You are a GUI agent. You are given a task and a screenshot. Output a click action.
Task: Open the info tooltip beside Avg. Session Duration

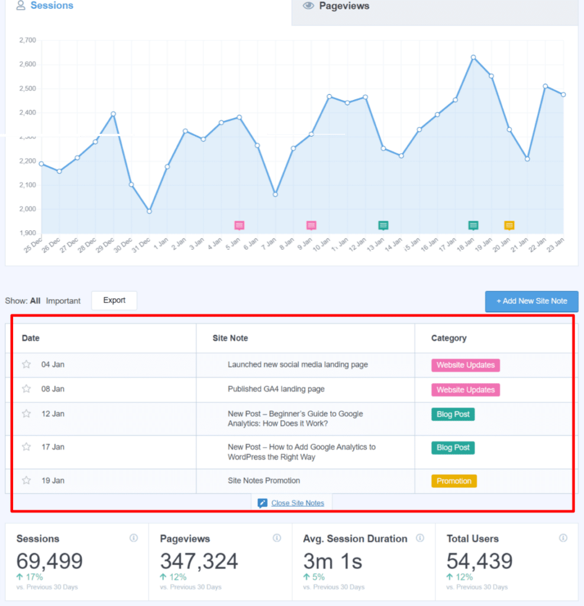[420, 538]
